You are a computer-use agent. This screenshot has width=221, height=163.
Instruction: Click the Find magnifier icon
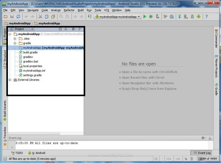tap(61, 17)
